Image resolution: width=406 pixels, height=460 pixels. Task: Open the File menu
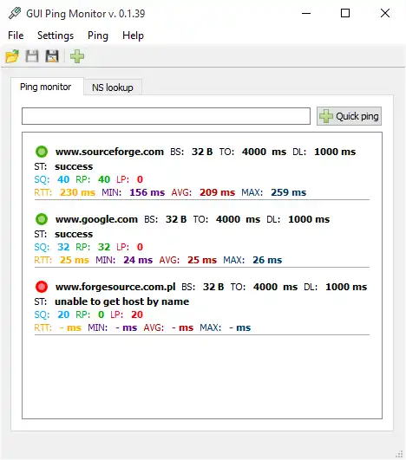click(16, 36)
